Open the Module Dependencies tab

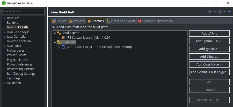click(x=156, y=21)
